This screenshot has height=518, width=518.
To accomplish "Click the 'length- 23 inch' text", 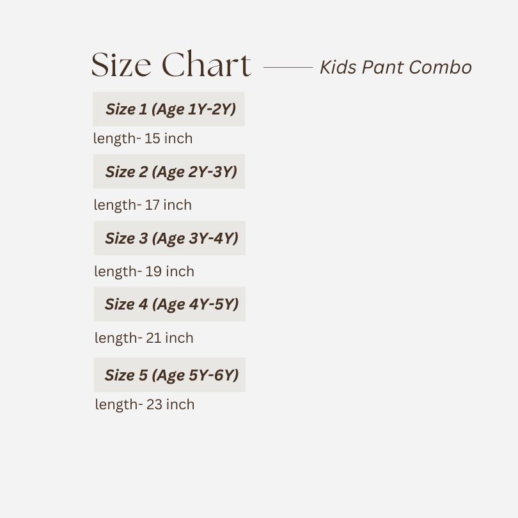I will pos(145,404).
